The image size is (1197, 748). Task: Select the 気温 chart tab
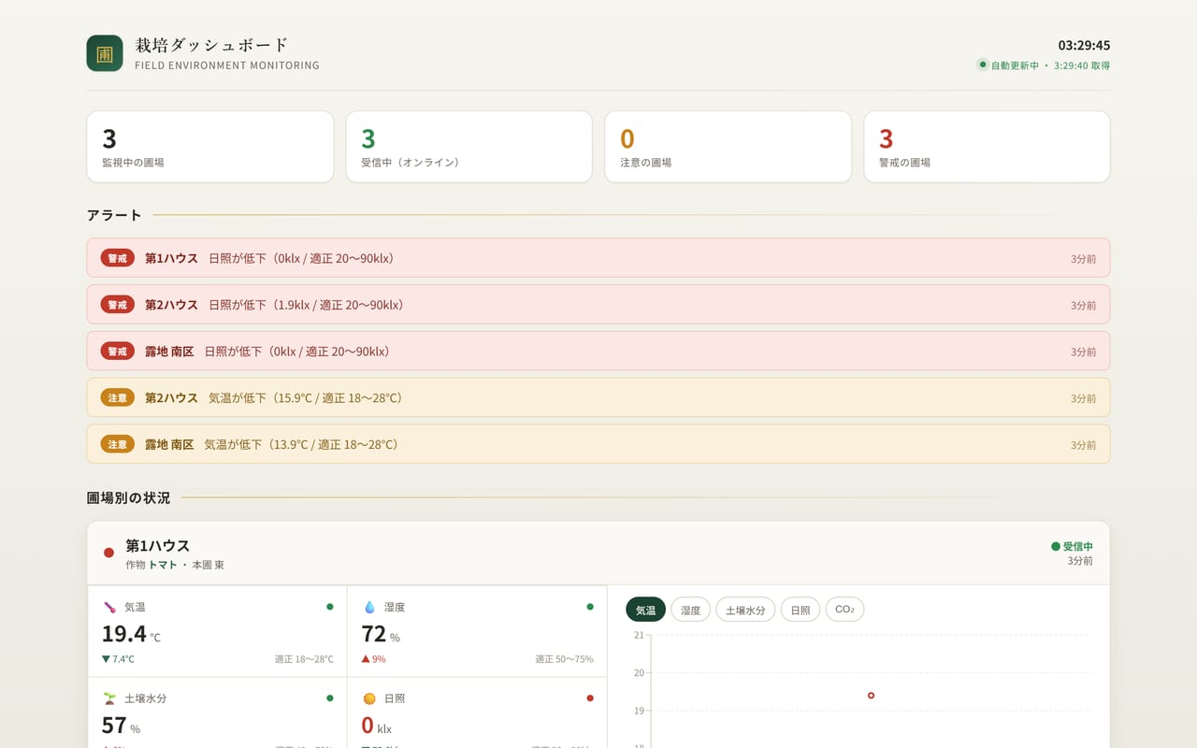pyautogui.click(x=645, y=610)
